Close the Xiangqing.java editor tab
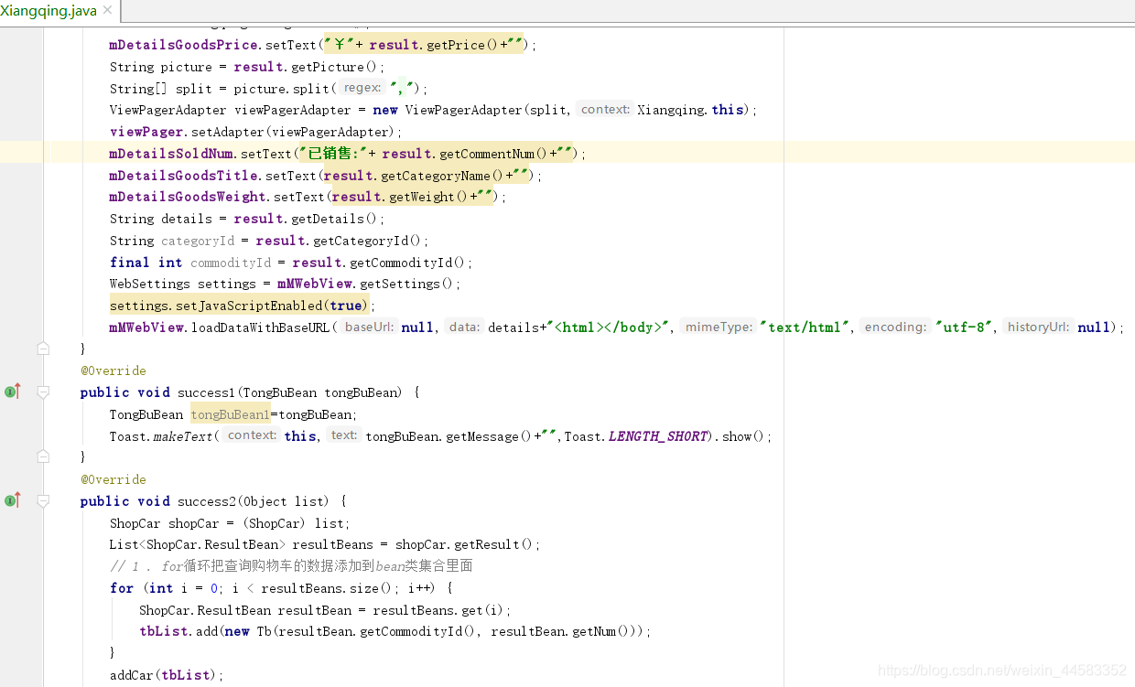The height and width of the screenshot is (687, 1135). pyautogui.click(x=107, y=11)
